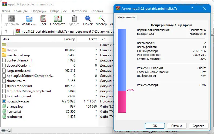The image size is (214, 134).
Task: Click the readme.txt file icon
Action: (x=4, y=116)
